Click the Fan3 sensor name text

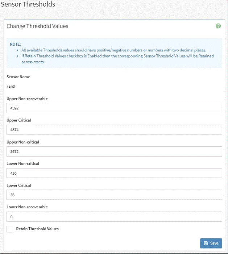11,87
